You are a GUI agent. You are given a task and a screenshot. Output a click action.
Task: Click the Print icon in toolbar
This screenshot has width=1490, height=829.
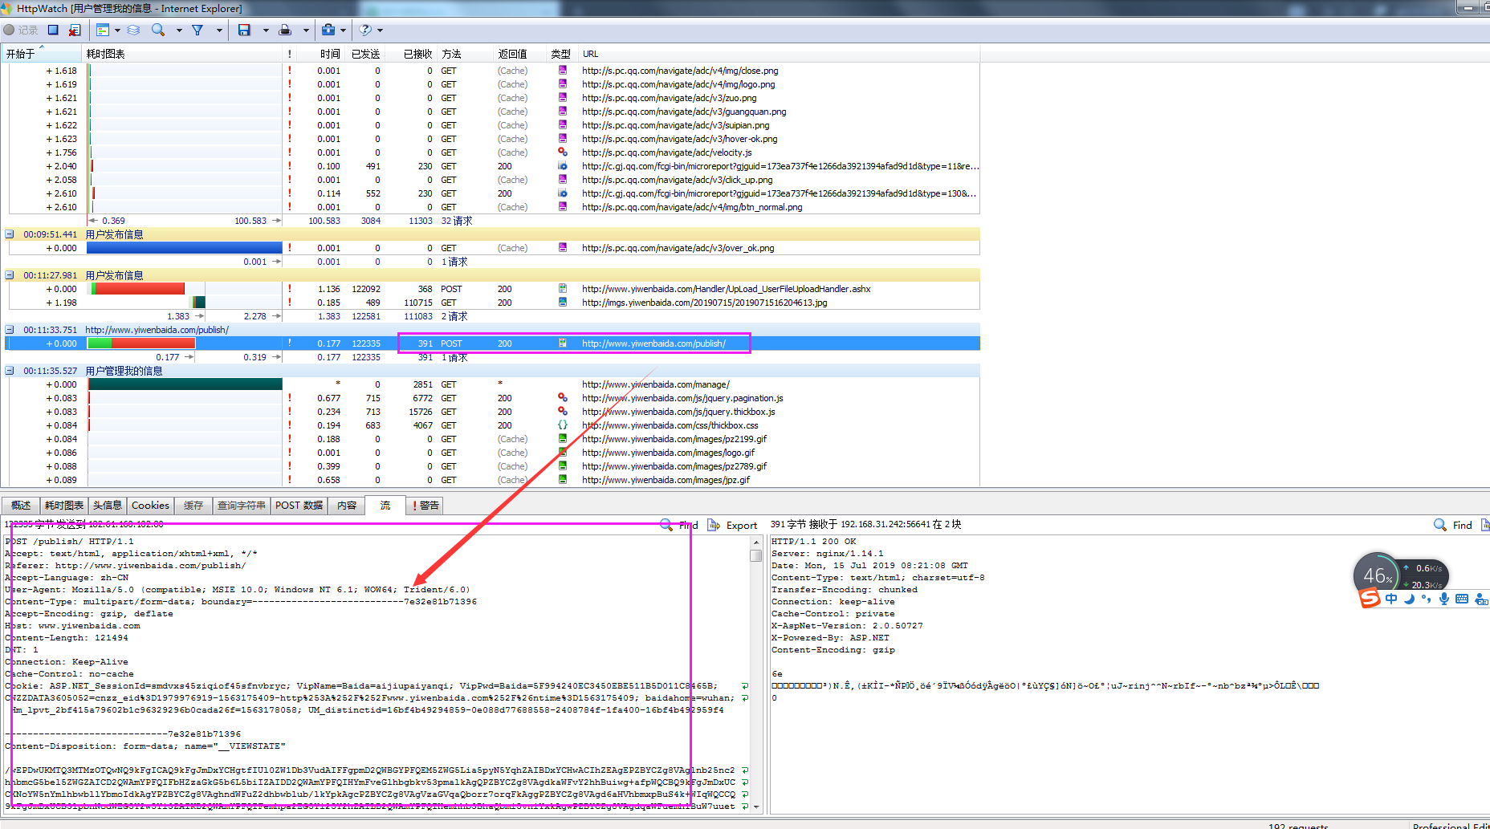[285, 30]
